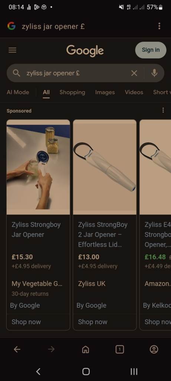Image resolution: width=171 pixels, height=381 pixels.
Task: Click the Sign in button
Action: point(151,50)
